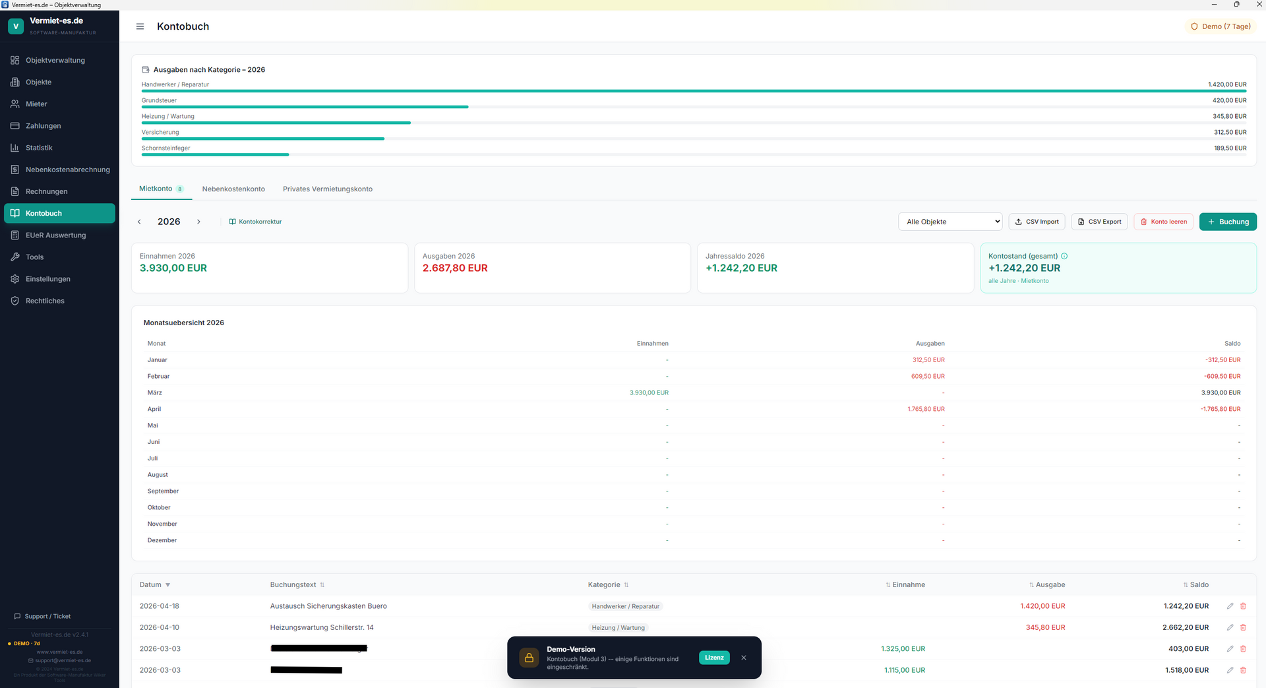Click the Einnahmen 2026 summary card

pyautogui.click(x=270, y=268)
